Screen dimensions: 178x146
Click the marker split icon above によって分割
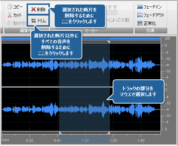tap(112, 10)
